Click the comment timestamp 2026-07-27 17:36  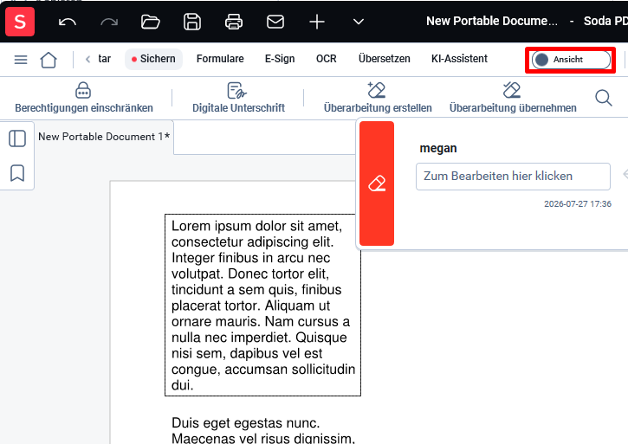578,203
